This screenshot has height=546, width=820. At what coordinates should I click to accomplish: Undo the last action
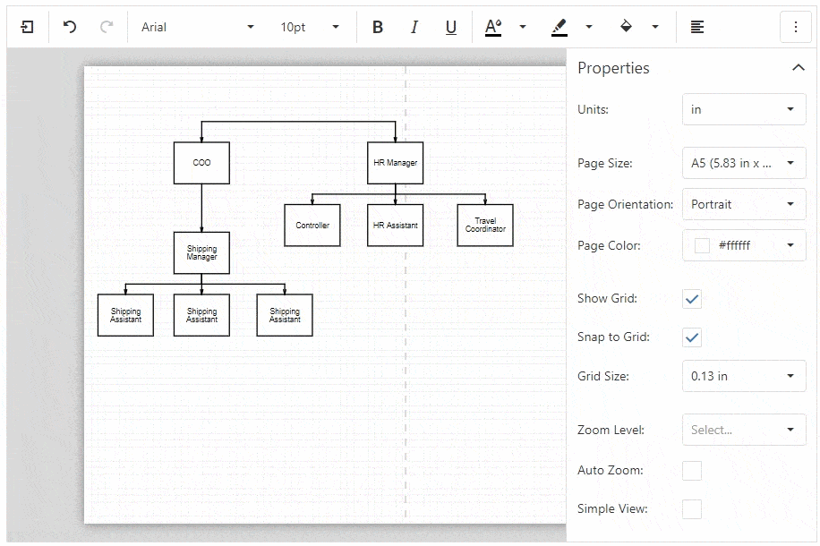coord(70,27)
